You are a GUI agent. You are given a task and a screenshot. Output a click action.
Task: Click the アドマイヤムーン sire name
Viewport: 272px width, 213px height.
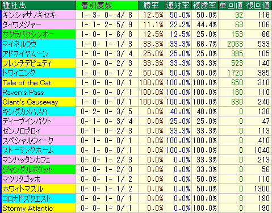26,53
